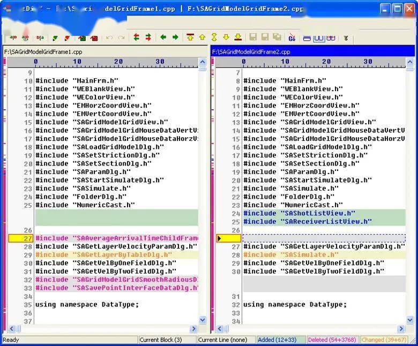
Task: Switch to horizontal split layout icon
Action: pos(307,39)
